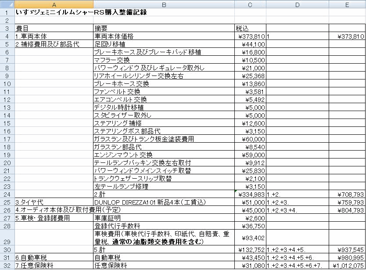The image size is (366, 270).
Task: Click cell 2.補修費用及び部品代
Action: click(54, 44)
